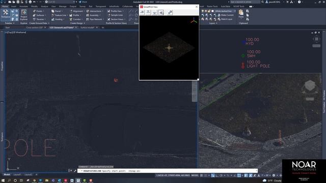Click first SmartPick View toolbar icon
The width and height of the screenshot is (326, 183).
coord(142,12)
